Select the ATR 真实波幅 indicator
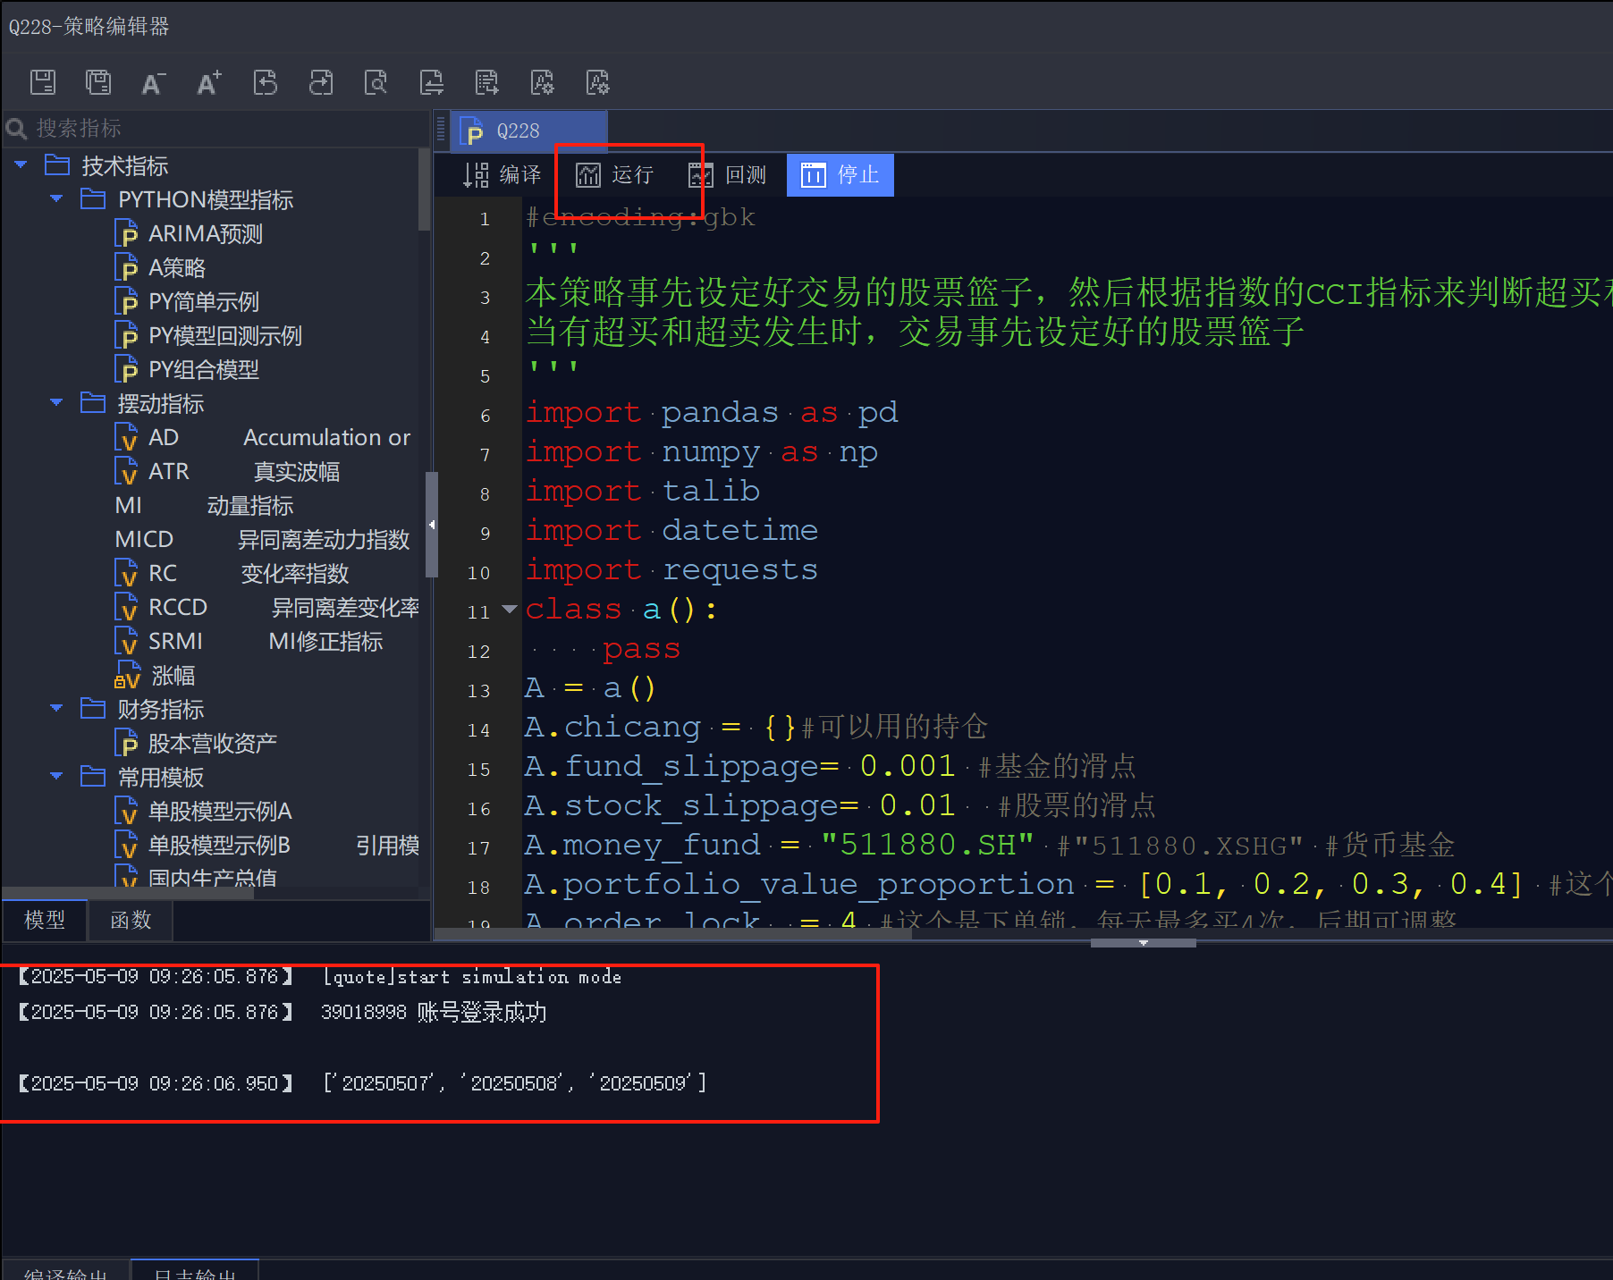The width and height of the screenshot is (1613, 1280). [x=168, y=470]
